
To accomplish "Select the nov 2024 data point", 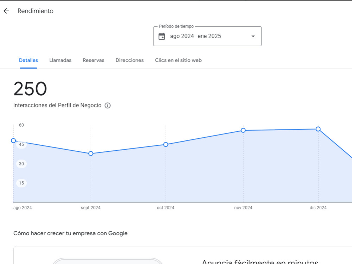I will [243, 130].
